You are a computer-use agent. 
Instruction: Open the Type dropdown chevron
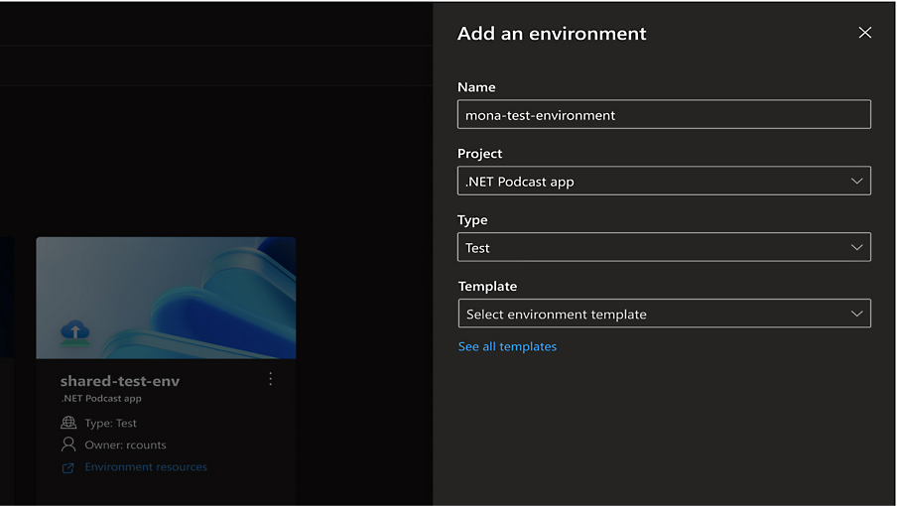[x=857, y=248]
